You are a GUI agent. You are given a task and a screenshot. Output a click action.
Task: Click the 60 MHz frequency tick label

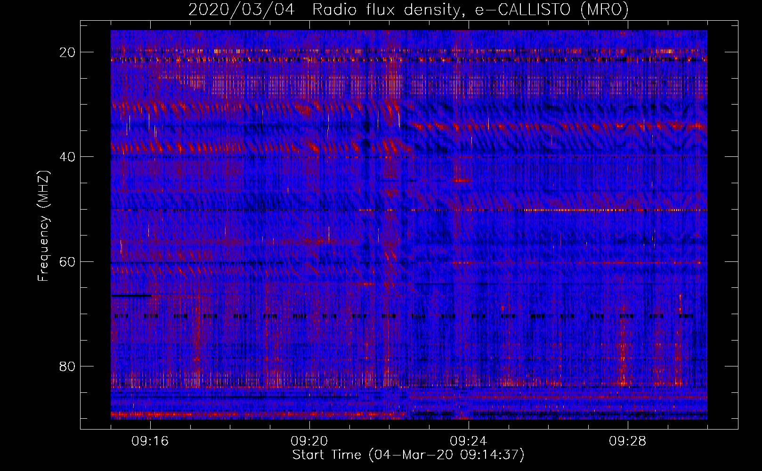68,262
